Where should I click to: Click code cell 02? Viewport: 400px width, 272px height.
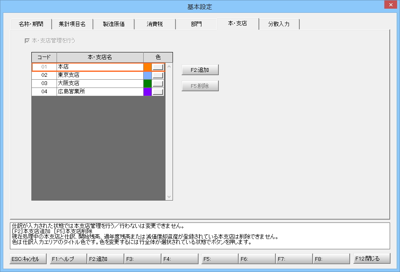tap(44, 75)
